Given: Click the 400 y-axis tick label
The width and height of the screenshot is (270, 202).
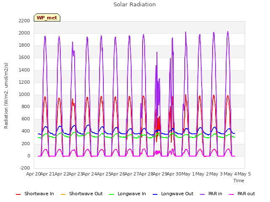Looking at the screenshot, I should coord(26,131).
